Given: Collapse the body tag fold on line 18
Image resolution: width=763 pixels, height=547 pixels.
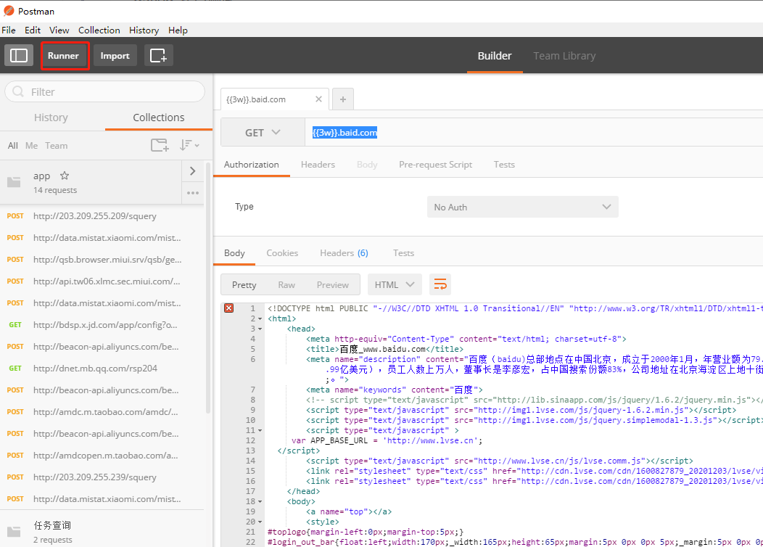Looking at the screenshot, I should coord(260,502).
